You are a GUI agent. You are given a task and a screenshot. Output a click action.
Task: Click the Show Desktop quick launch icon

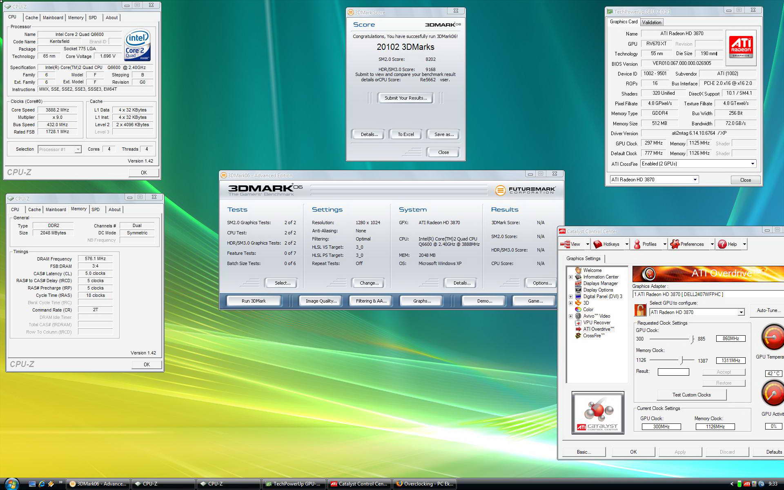pyautogui.click(x=32, y=484)
